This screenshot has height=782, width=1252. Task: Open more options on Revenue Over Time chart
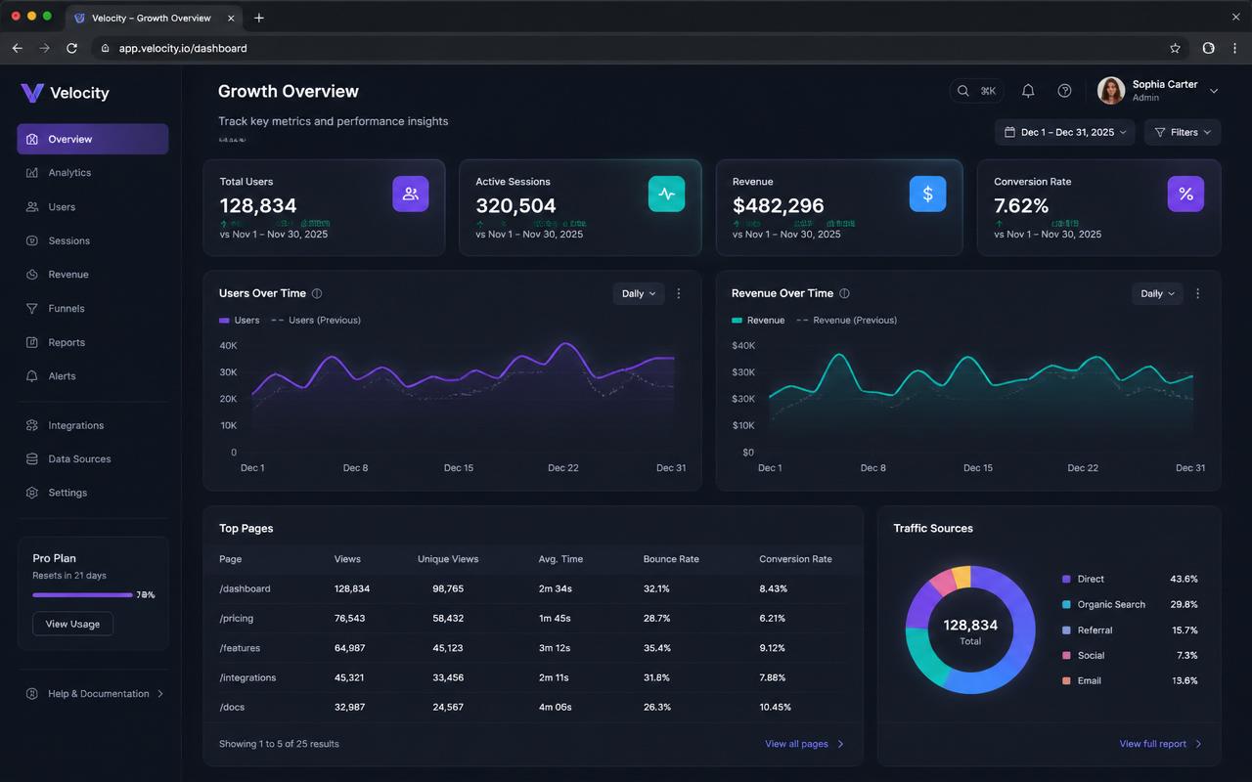1197,293
